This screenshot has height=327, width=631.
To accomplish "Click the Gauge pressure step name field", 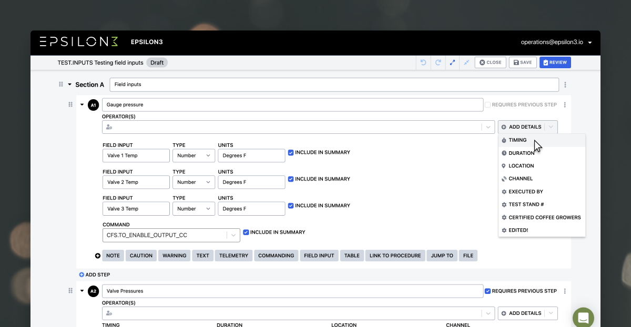I will (x=292, y=105).
